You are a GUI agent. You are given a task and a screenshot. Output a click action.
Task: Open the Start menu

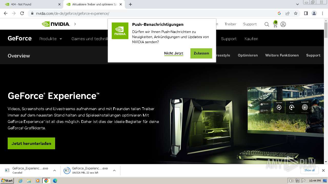(x=7, y=181)
